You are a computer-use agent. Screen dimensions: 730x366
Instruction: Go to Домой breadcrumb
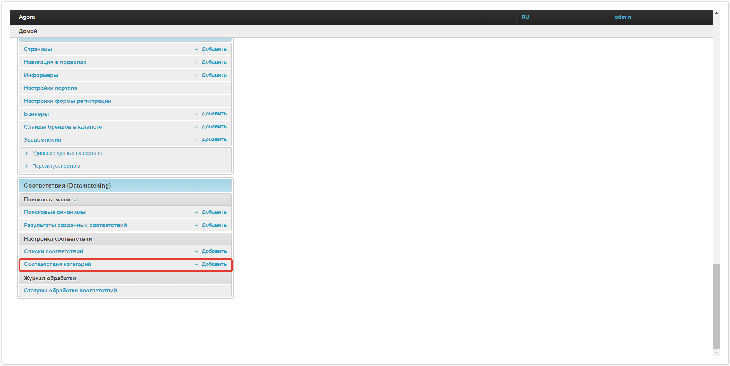(28, 31)
